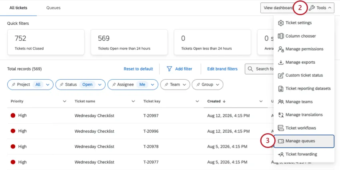This screenshot has width=340, height=170.
Task: Click the pin icon on the Project filter
Action: (x=14, y=84)
